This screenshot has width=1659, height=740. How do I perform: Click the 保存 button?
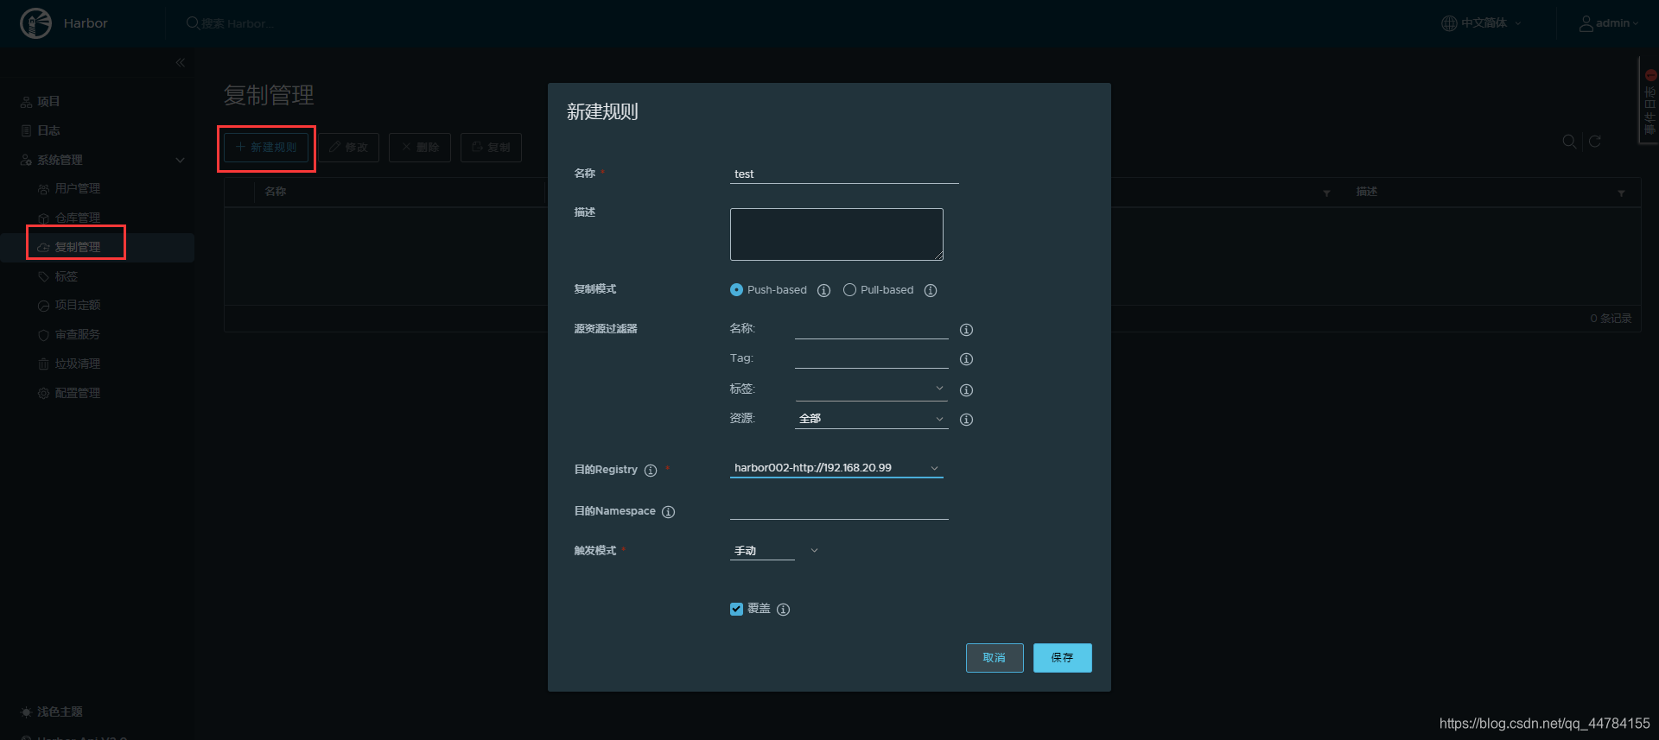(x=1063, y=658)
